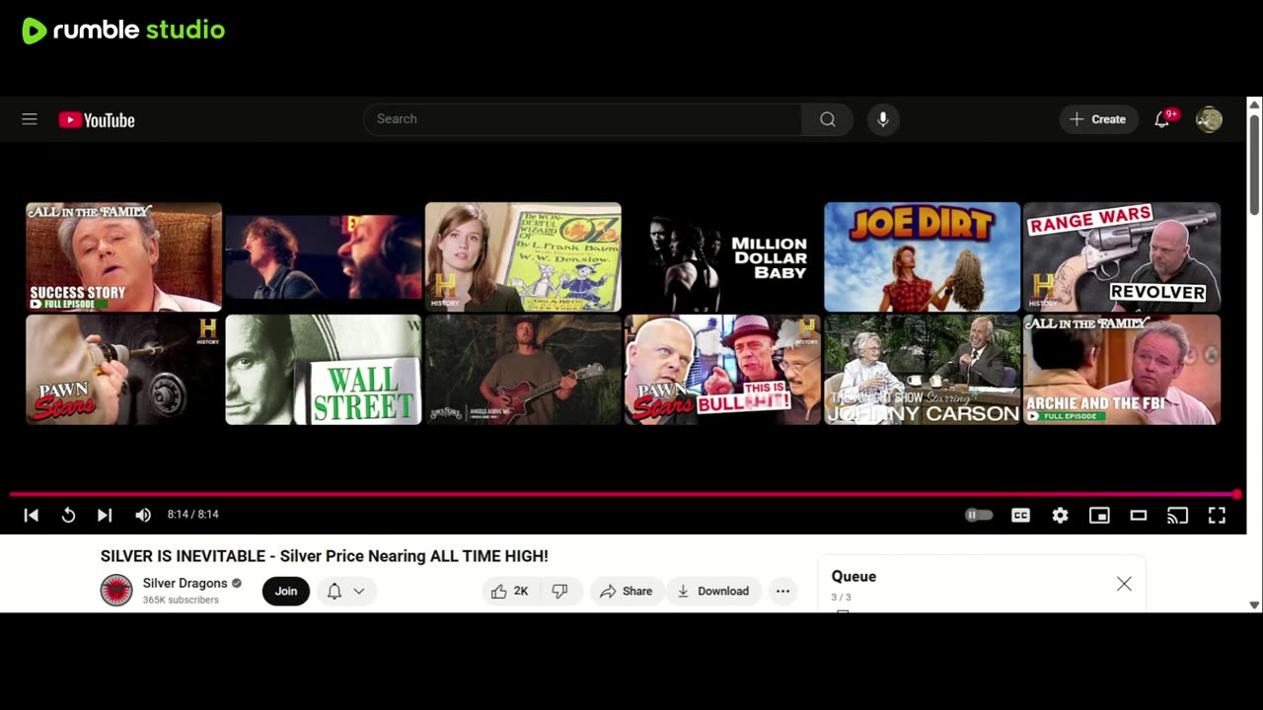1263x710 pixels.
Task: Cast video to a TV
Action: pyautogui.click(x=1177, y=515)
